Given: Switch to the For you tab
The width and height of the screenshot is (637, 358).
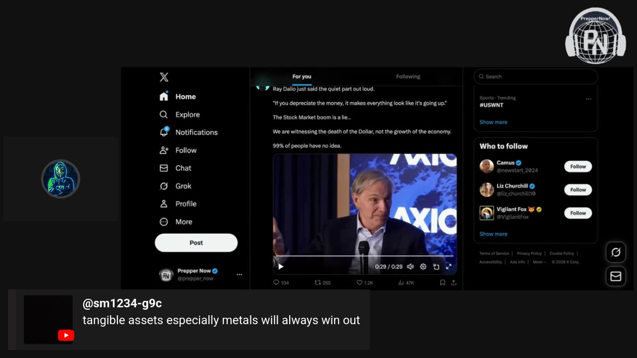Looking at the screenshot, I should [x=302, y=77].
